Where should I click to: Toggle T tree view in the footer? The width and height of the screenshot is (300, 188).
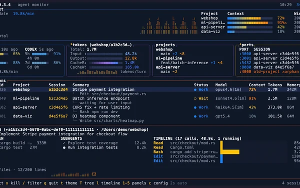(x=87, y=183)
